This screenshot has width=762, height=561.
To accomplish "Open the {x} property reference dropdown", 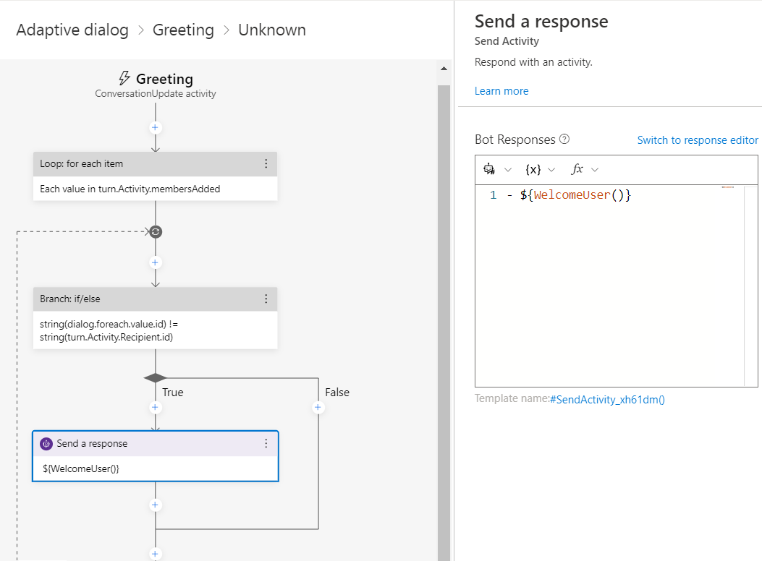I will [x=541, y=169].
